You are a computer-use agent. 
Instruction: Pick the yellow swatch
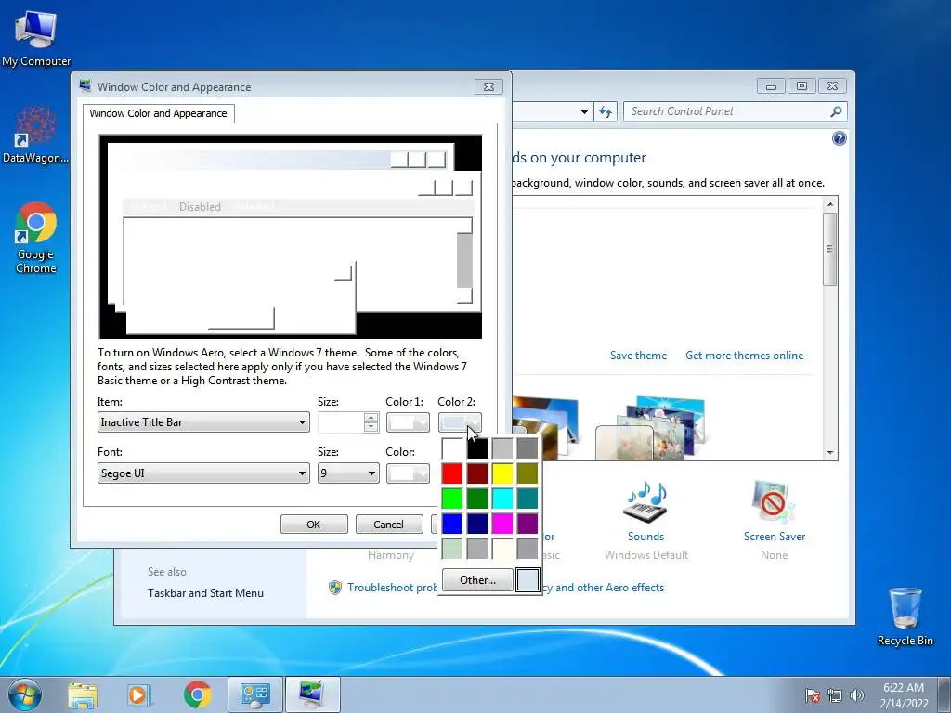point(502,473)
